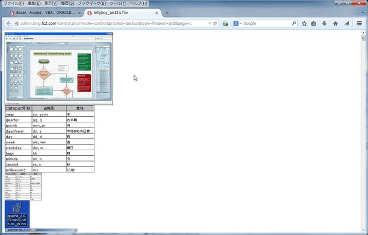The image size is (368, 235).
Task: Click the Motherboard Troubleshooting flowchart thumbnail
Action: [x=58, y=68]
